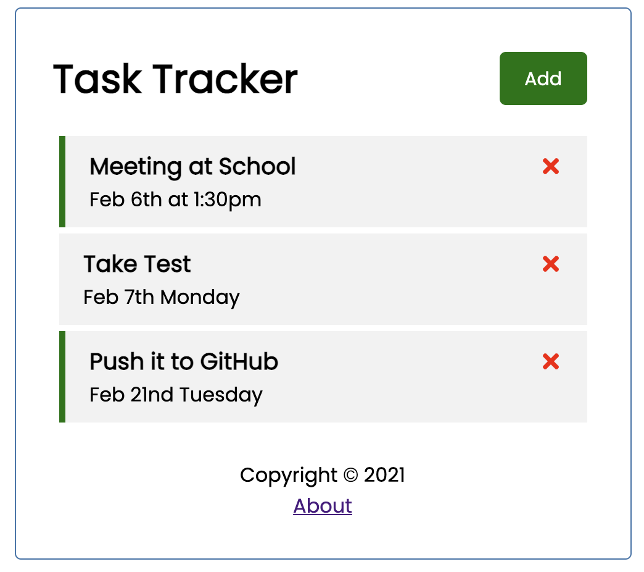Click the green reminder bar on first task

pyautogui.click(x=62, y=181)
